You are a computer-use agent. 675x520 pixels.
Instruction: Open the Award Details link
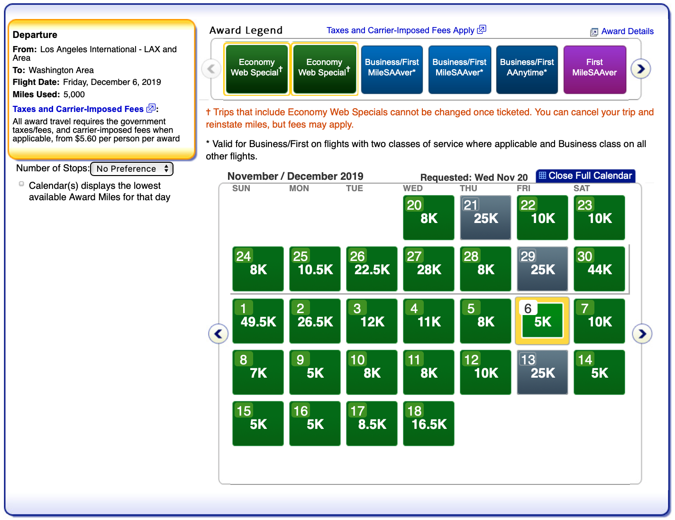[x=627, y=31]
